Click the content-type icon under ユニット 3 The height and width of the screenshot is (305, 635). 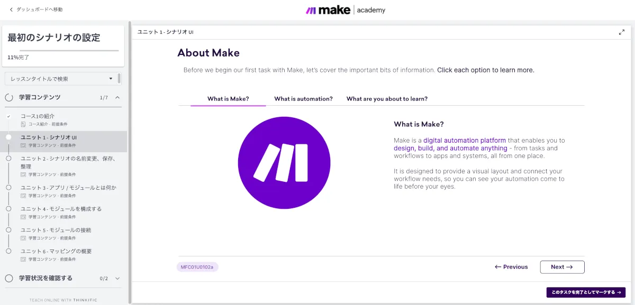point(23,196)
